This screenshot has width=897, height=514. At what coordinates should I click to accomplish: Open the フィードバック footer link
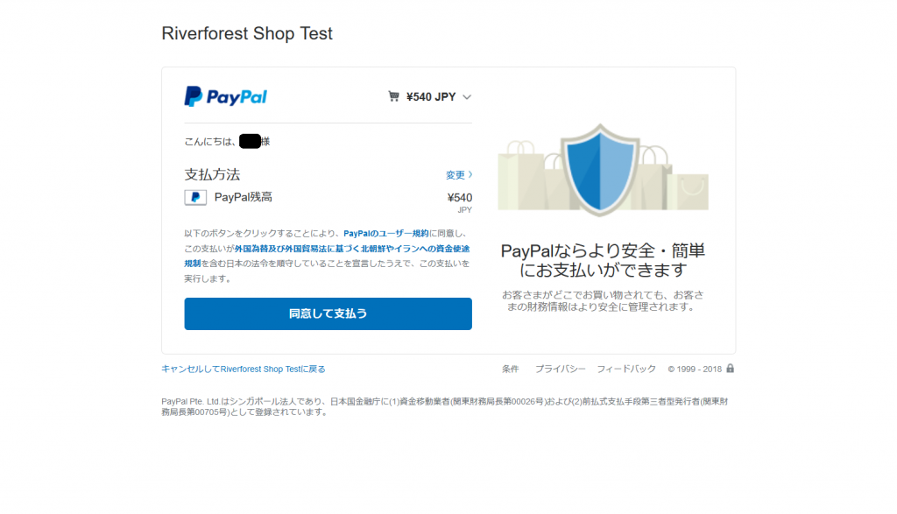[626, 370]
